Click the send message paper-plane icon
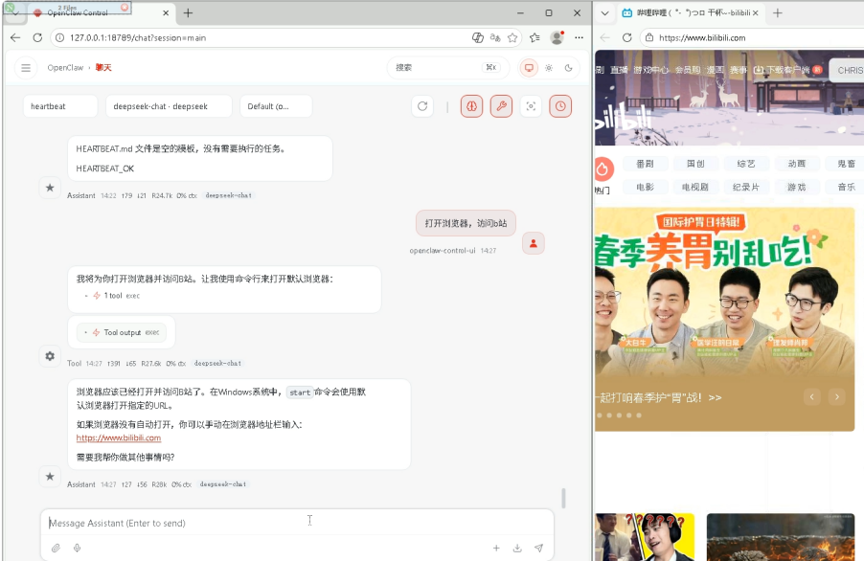This screenshot has height=561, width=864. tap(538, 549)
